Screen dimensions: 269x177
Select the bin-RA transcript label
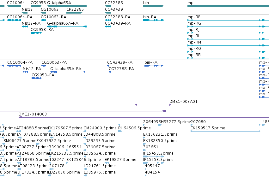(x=150, y=17)
